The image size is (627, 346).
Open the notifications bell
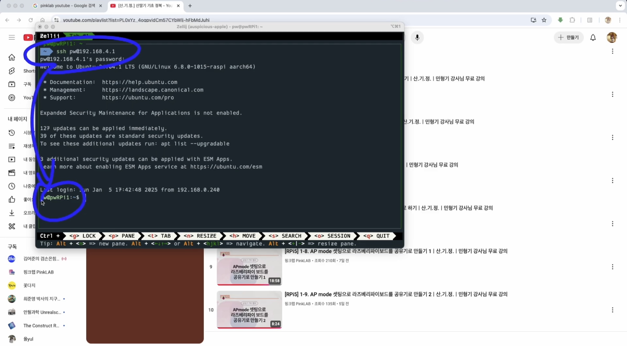593,38
